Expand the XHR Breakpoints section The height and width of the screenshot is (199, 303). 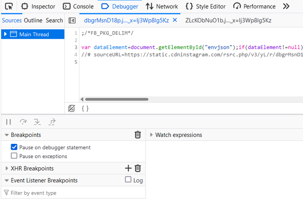6,169
